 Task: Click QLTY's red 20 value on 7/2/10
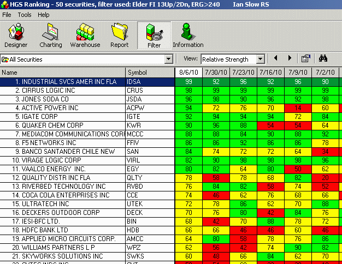click(325, 178)
